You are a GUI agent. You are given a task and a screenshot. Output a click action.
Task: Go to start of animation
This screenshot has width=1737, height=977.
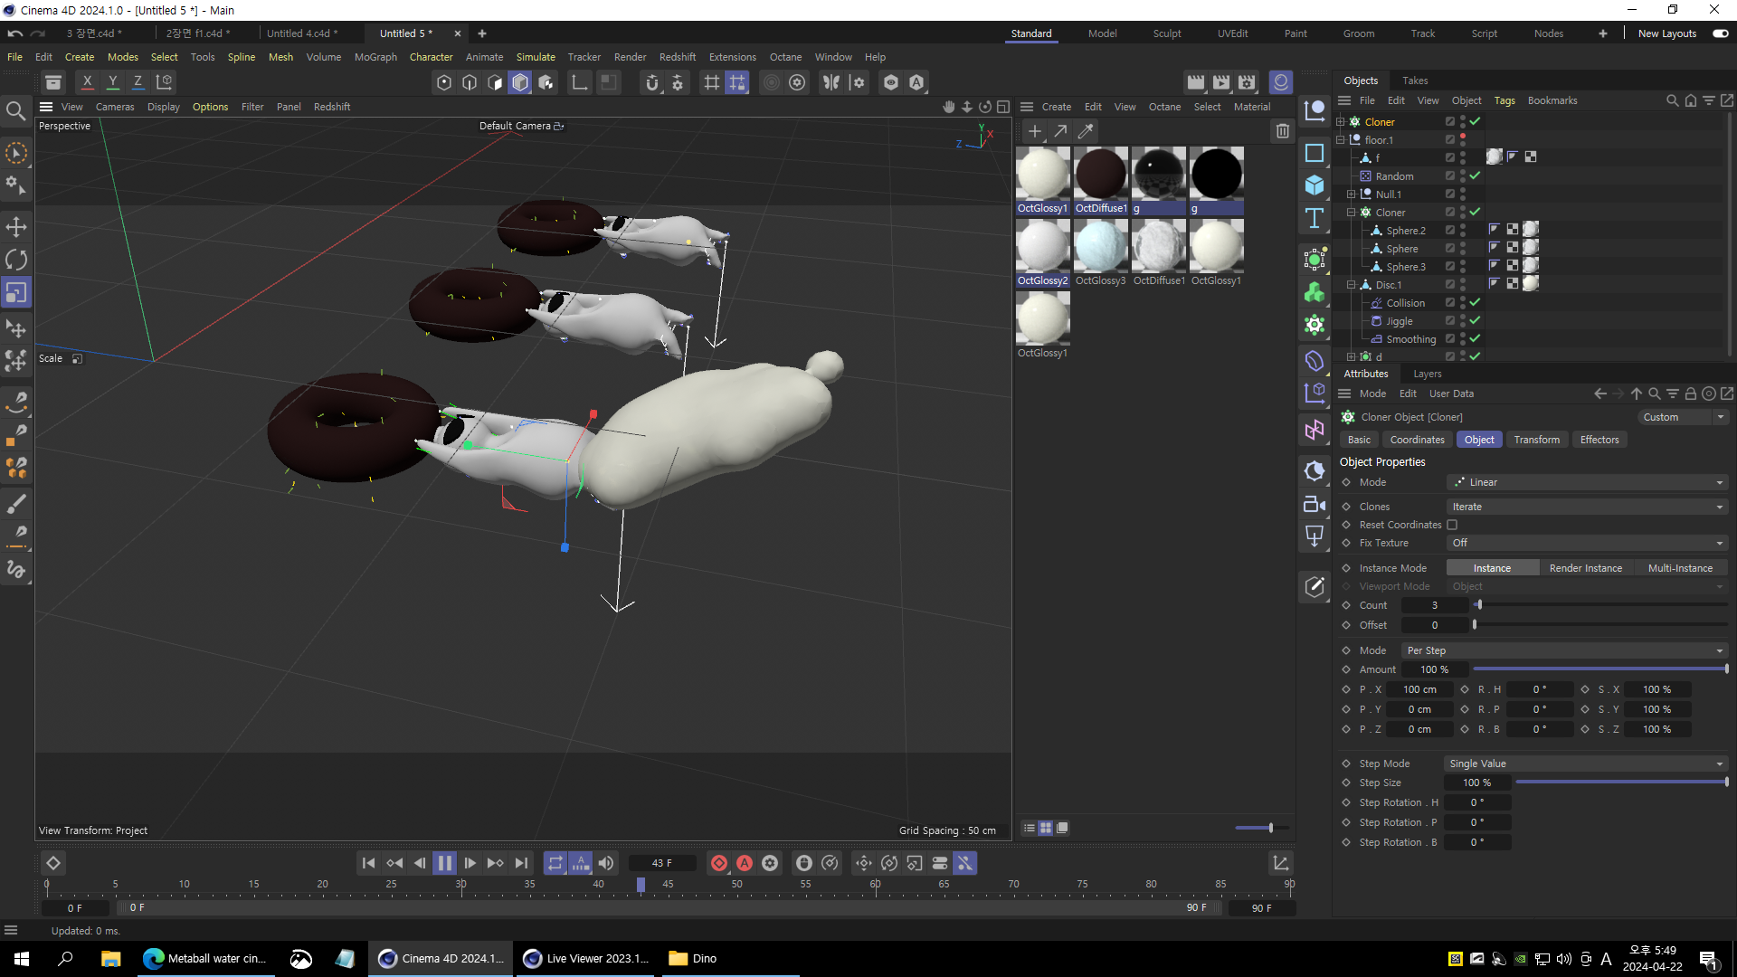coord(368,863)
